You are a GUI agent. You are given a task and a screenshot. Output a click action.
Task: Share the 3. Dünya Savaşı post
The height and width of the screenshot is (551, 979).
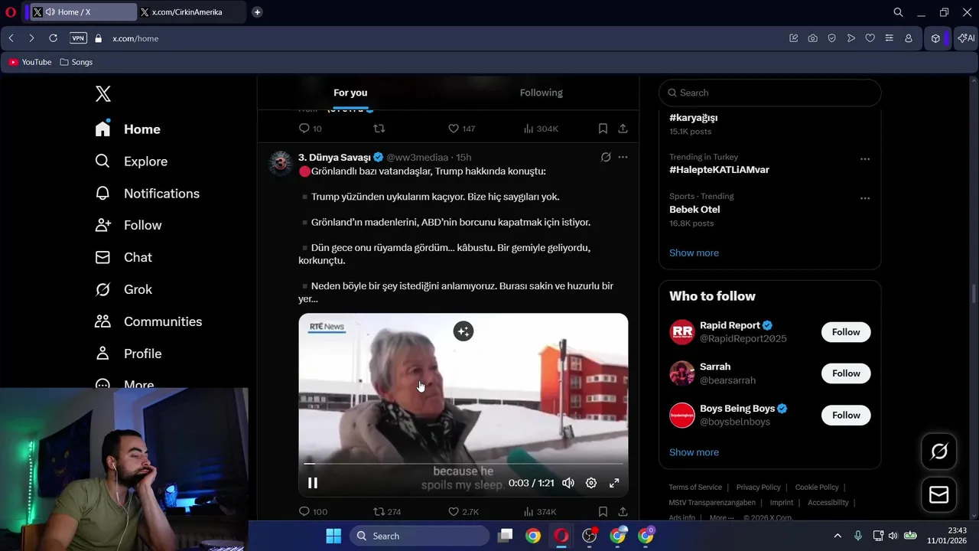point(623,512)
